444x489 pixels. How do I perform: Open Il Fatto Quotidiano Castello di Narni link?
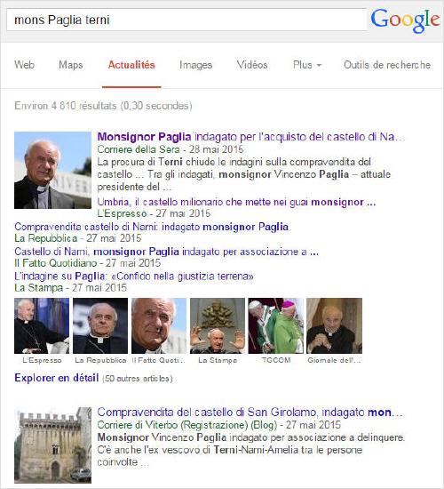click(x=166, y=252)
